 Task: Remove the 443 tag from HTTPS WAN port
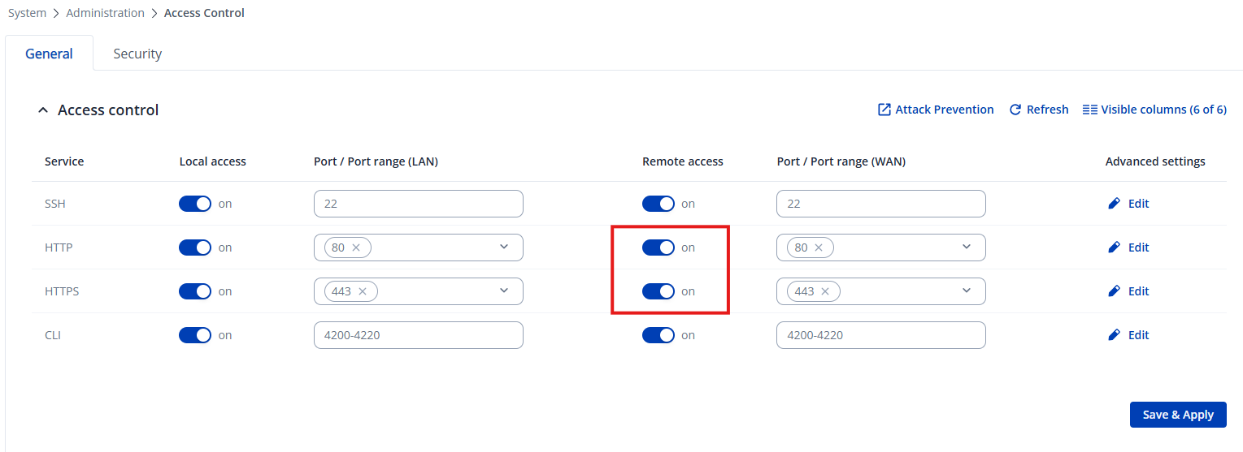click(825, 291)
